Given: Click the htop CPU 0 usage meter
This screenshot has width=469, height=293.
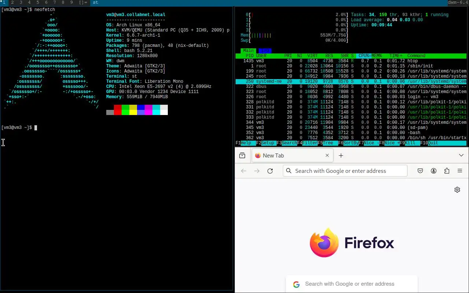Looking at the screenshot, I should click(297, 15).
